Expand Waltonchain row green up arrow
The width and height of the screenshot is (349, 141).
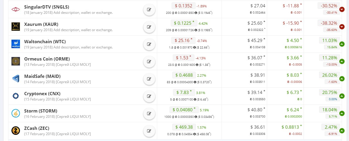342,44
